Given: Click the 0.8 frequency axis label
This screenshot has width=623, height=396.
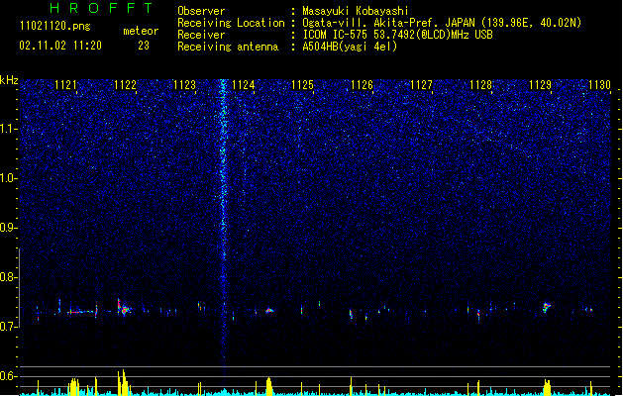Looking at the screenshot, I should click(9, 277).
